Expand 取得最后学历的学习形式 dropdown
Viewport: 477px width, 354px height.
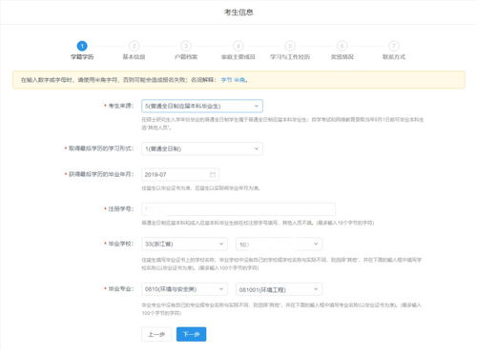pos(202,148)
